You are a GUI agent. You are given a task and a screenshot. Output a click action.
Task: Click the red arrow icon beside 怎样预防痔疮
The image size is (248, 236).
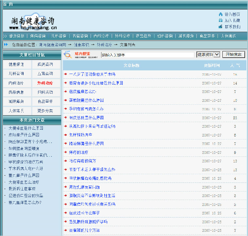point(65,135)
